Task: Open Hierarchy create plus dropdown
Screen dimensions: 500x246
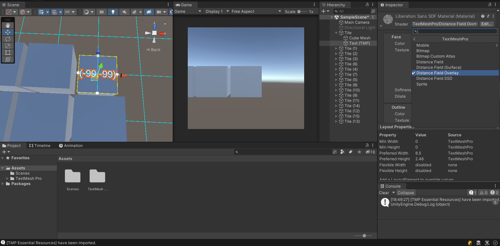Action: [325, 11]
